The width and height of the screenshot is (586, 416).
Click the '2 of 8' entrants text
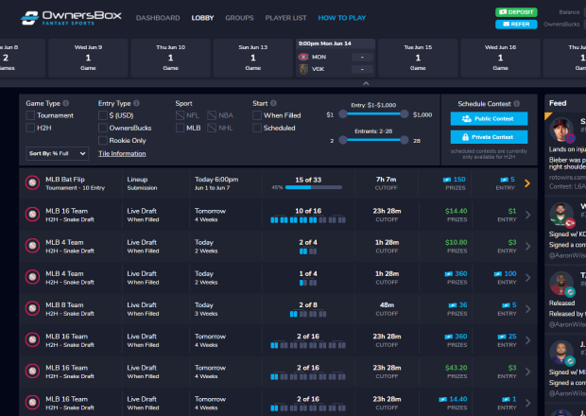pos(308,305)
